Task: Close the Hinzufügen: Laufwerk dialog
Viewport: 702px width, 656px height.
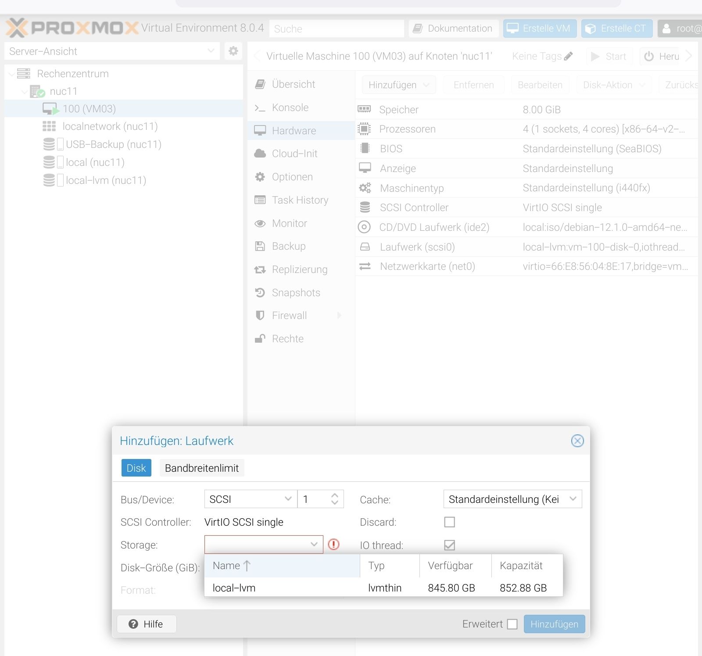Action: point(577,441)
